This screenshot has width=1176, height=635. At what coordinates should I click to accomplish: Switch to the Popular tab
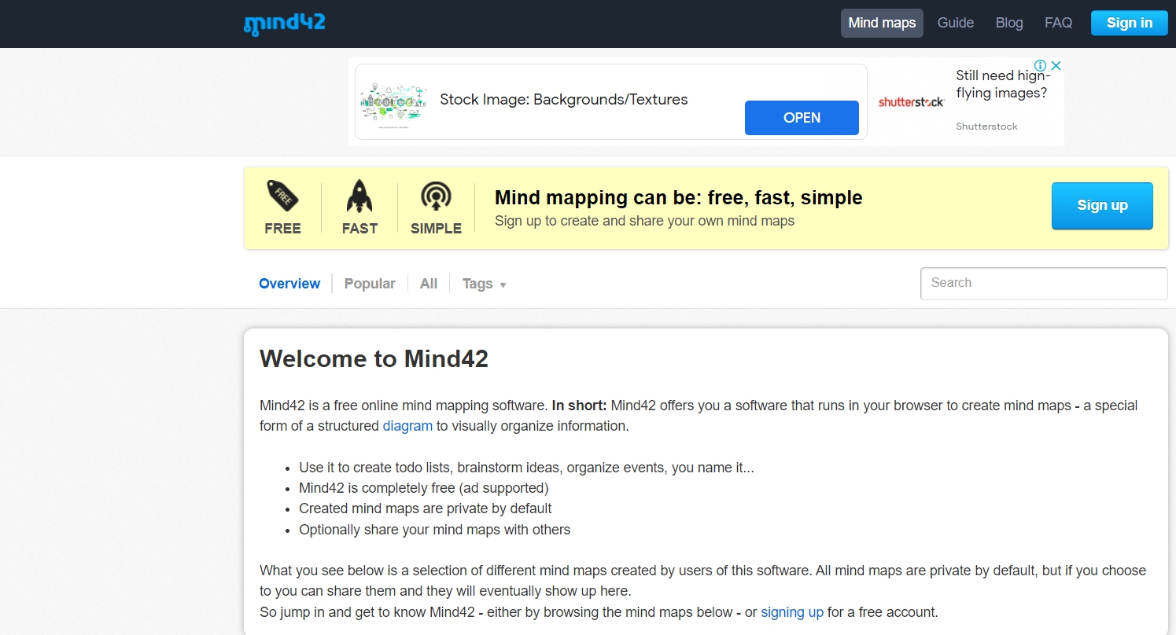click(370, 284)
